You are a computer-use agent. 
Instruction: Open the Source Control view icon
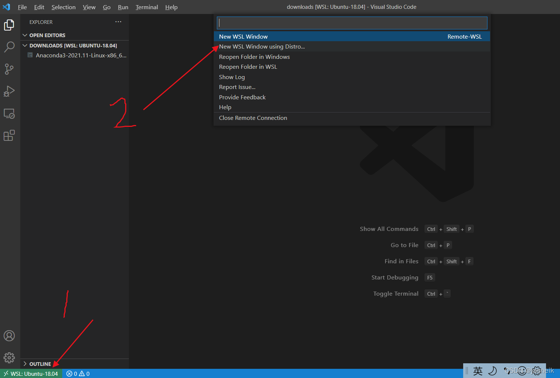(9, 69)
